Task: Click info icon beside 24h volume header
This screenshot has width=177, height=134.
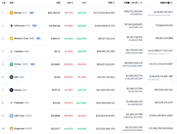Action: (x=141, y=3)
